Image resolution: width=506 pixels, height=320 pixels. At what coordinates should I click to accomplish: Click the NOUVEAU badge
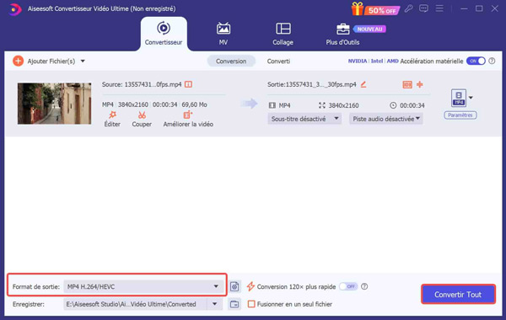[x=370, y=29]
